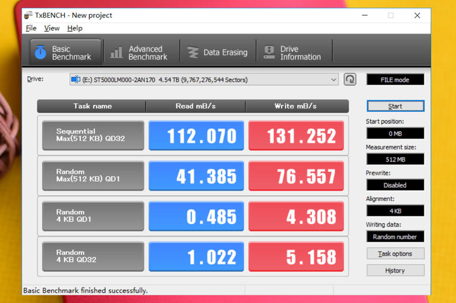The height and width of the screenshot is (303, 456).
Task: Click the drive icon in the drive selector
Action: point(76,80)
